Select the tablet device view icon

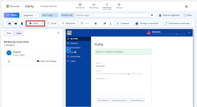(x=16, y=23)
